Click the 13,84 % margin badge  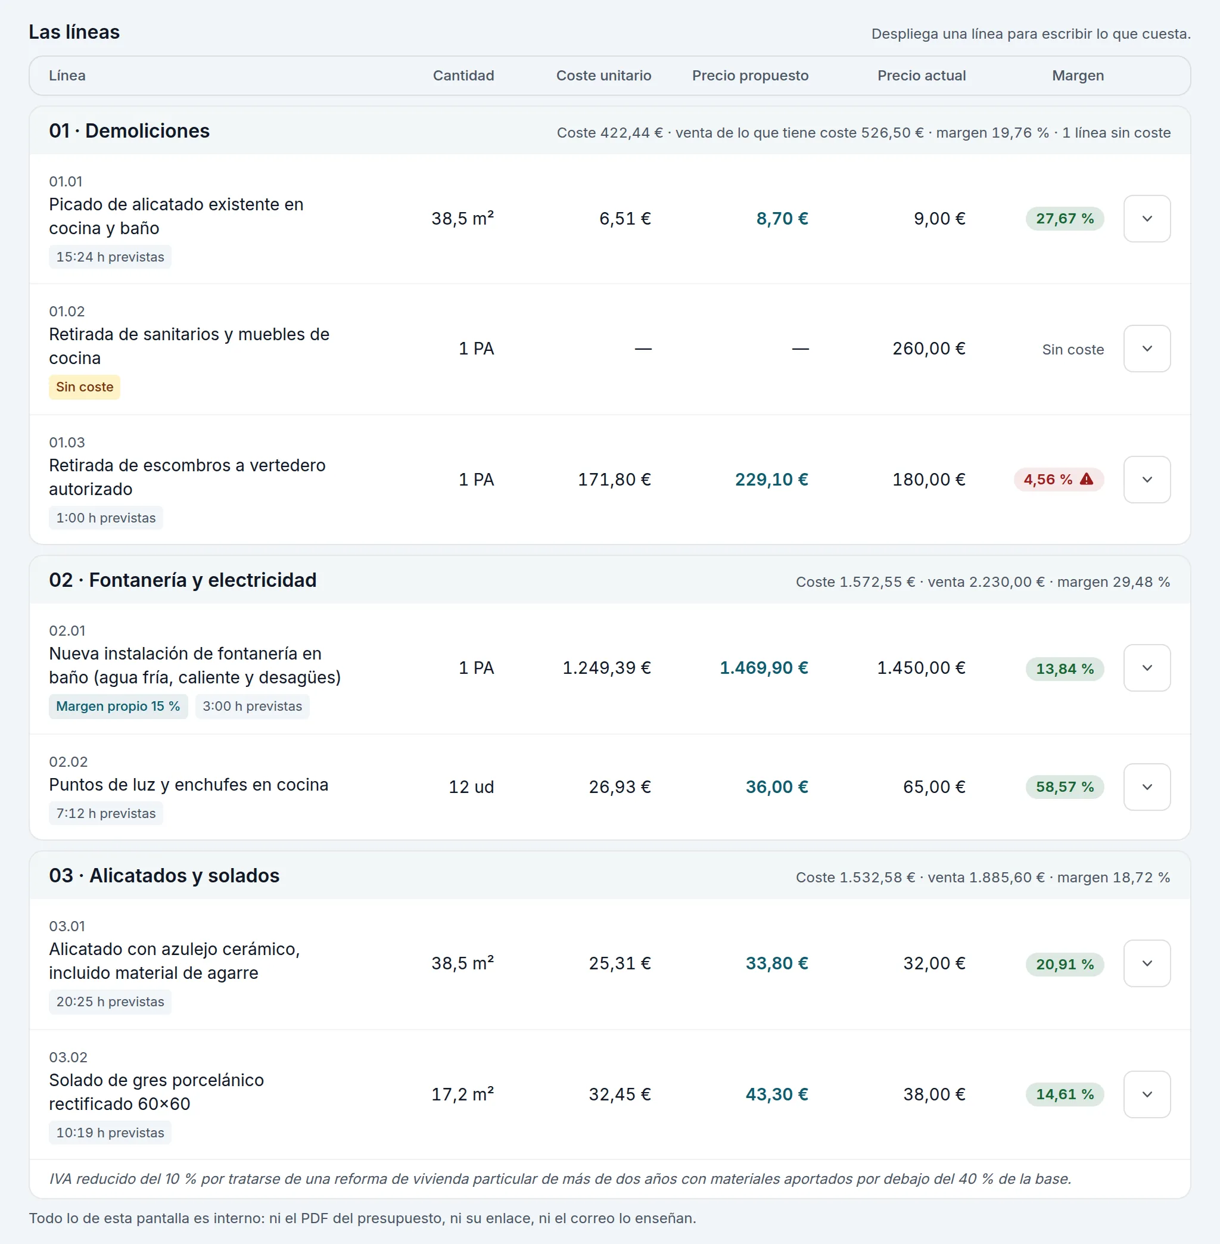click(1065, 668)
